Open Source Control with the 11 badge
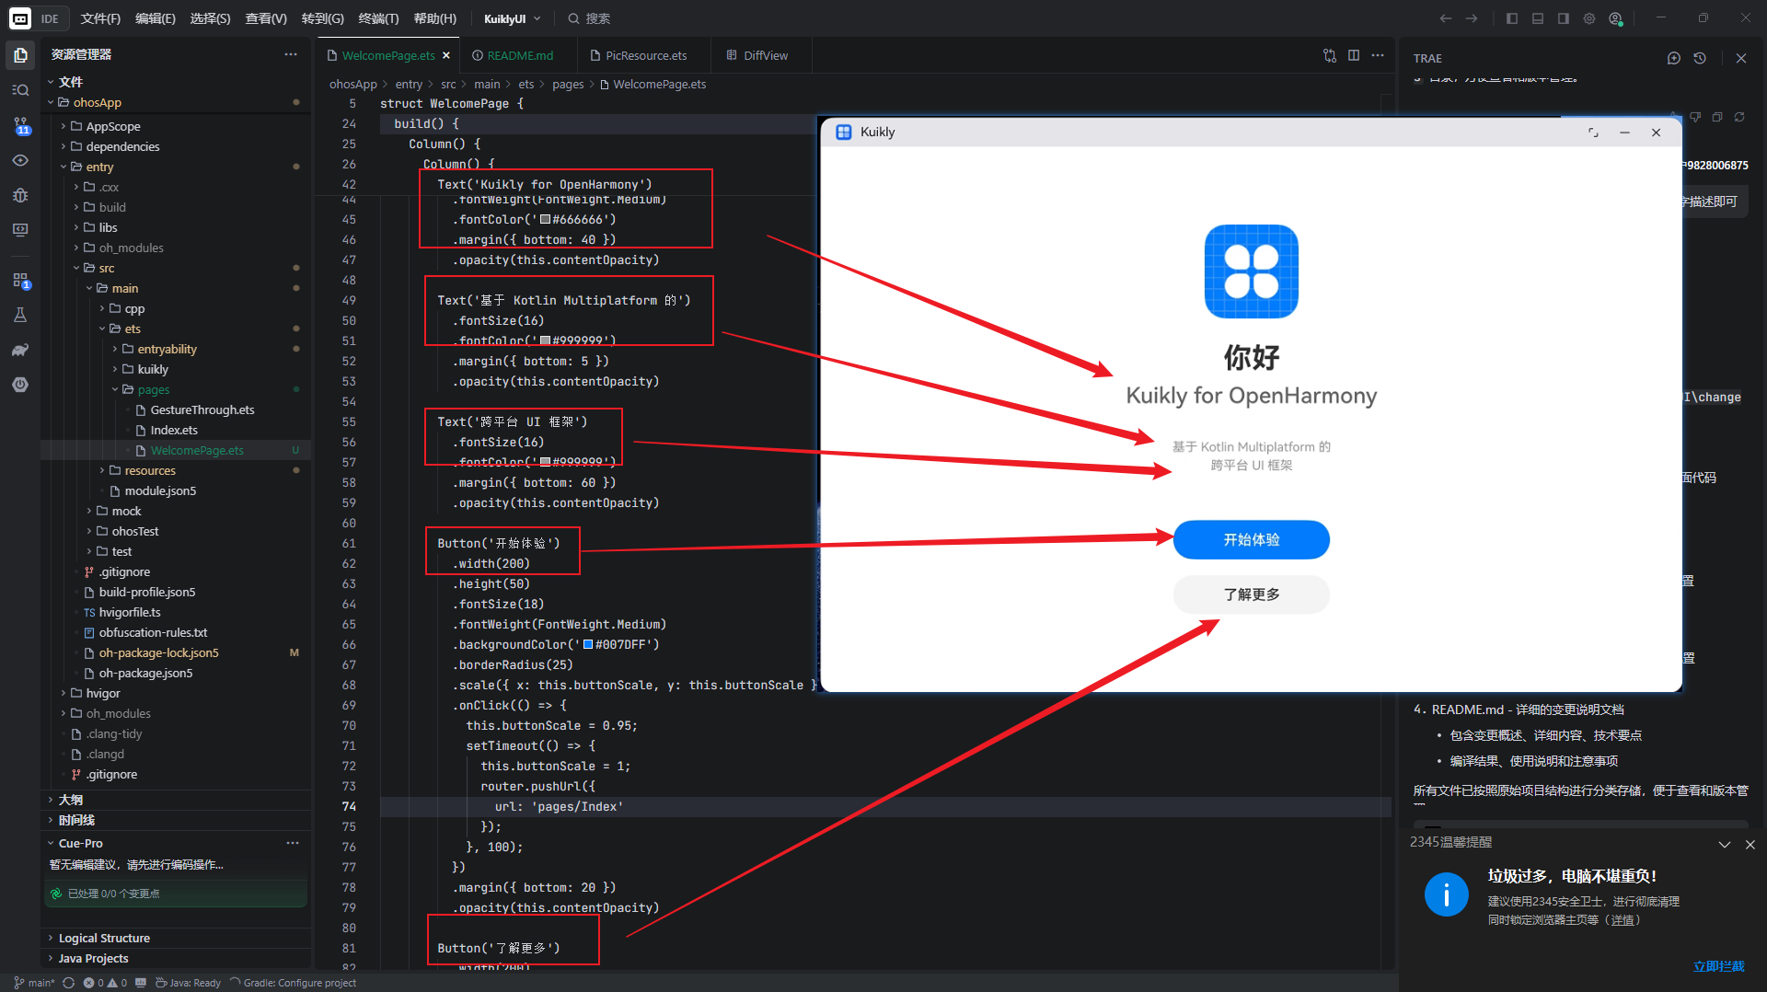The height and width of the screenshot is (992, 1767). (20, 125)
